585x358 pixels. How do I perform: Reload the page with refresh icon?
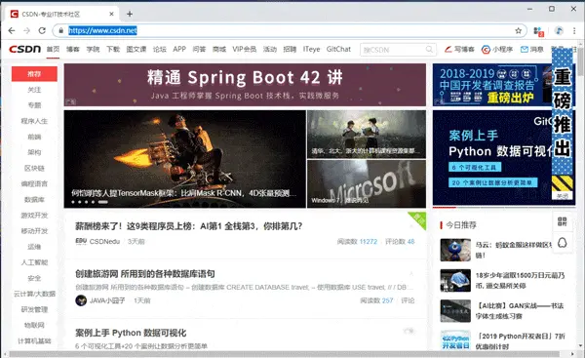(42, 30)
